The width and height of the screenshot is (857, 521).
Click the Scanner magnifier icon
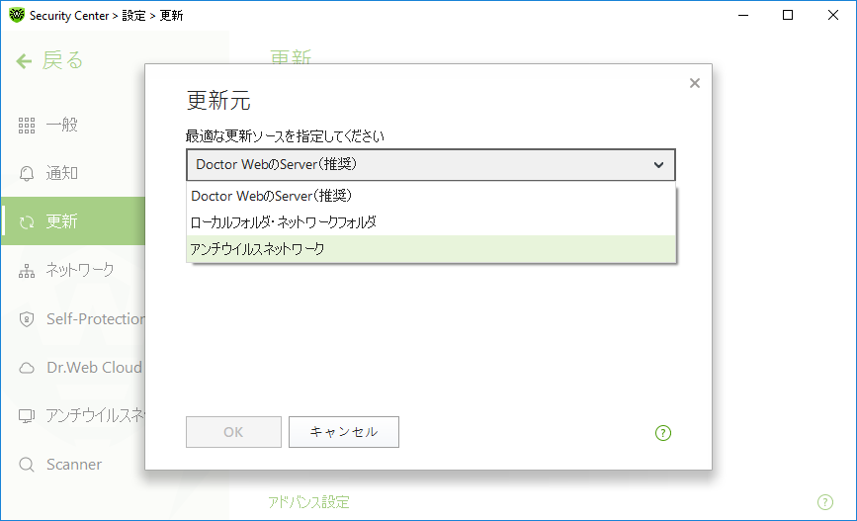pos(27,465)
